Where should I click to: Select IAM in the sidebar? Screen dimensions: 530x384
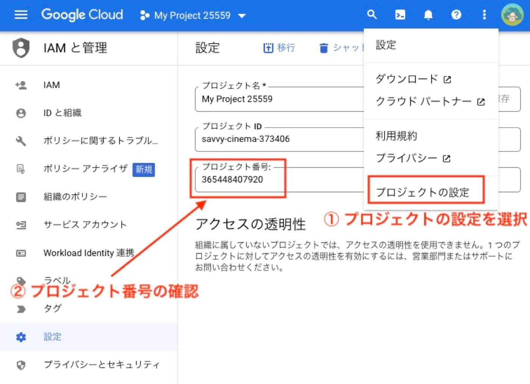(x=89, y=85)
